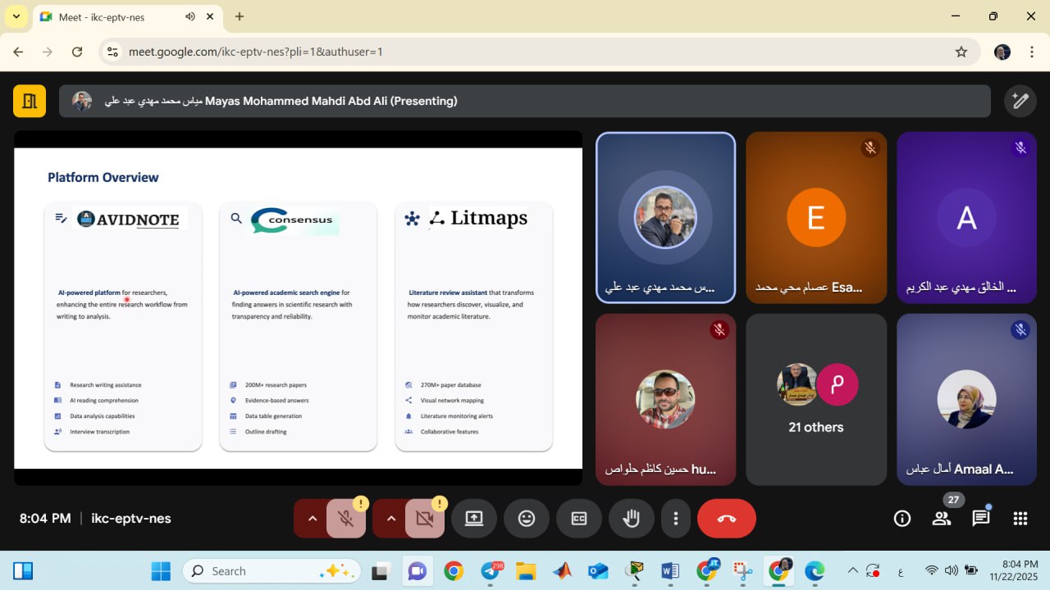
Task: Click the share screen (present now) button
Action: coord(474,518)
